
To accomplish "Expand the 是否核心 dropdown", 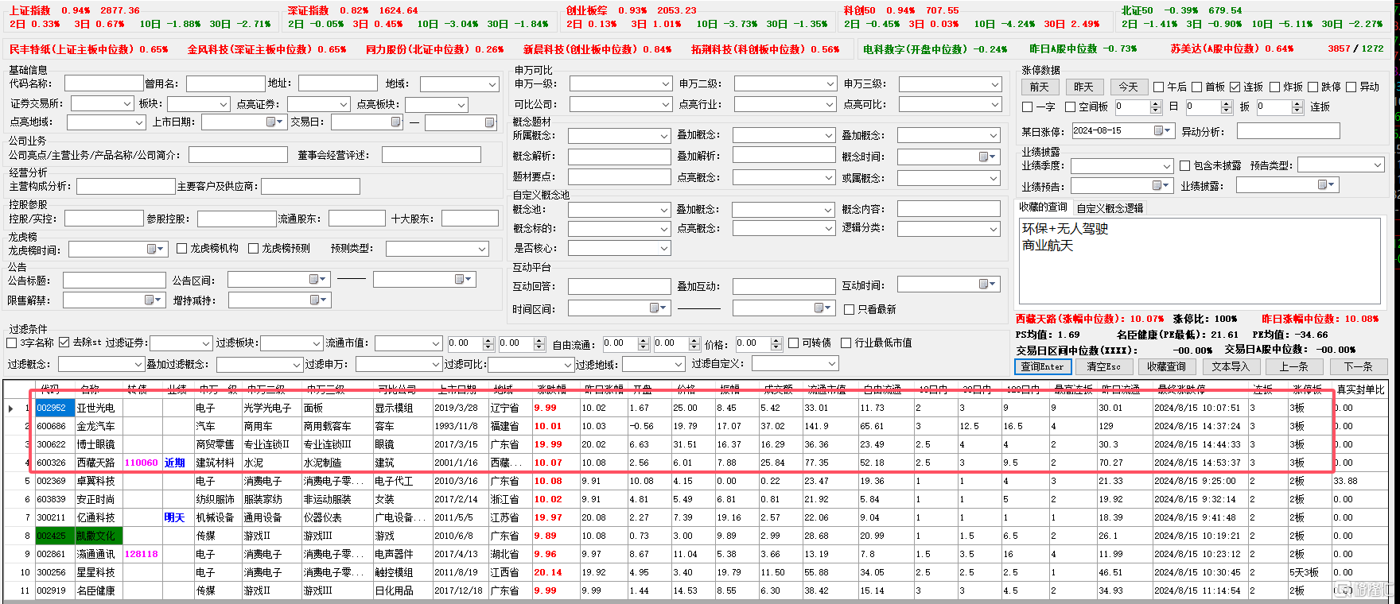I will point(664,249).
